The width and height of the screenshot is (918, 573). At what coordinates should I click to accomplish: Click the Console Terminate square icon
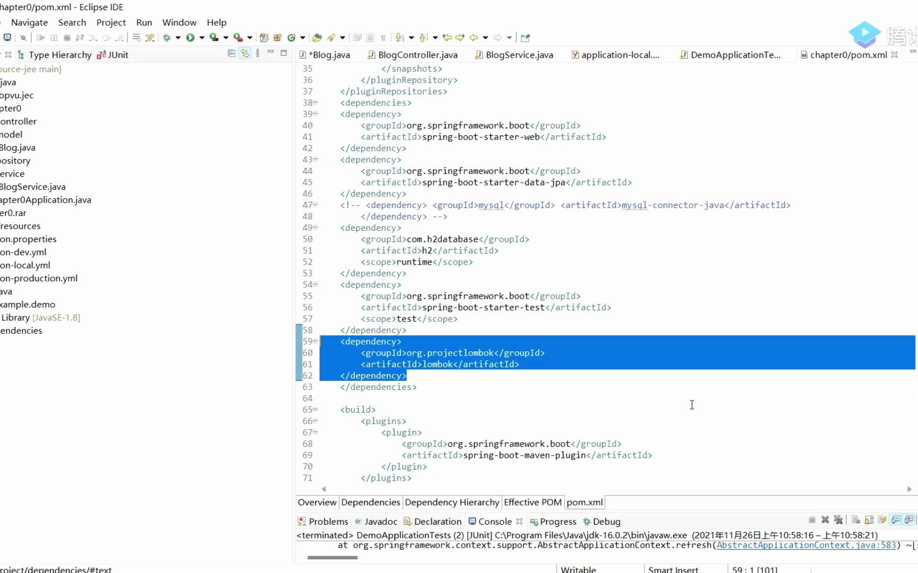[x=812, y=520]
